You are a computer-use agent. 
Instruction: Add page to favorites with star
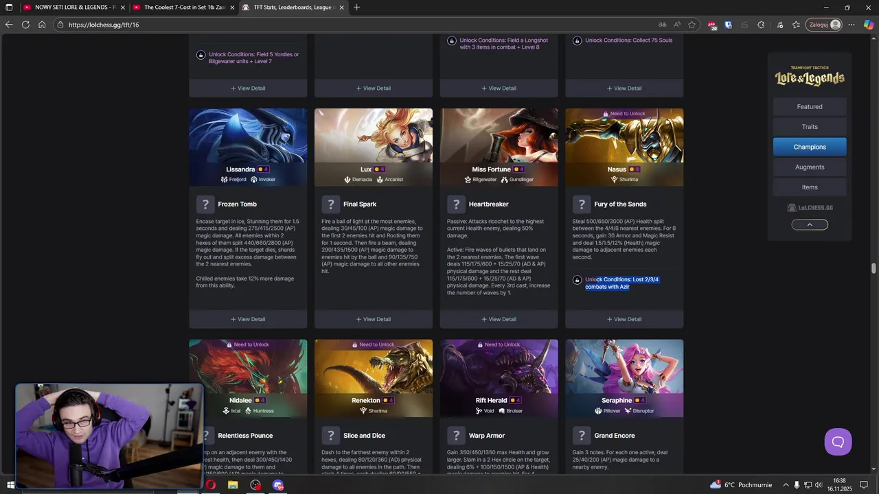point(692,25)
